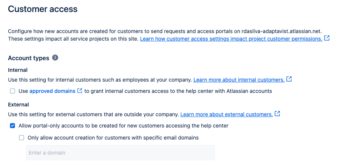The image size is (340, 167).
Task: Click the info icon beside Account types
Action: [x=55, y=58]
